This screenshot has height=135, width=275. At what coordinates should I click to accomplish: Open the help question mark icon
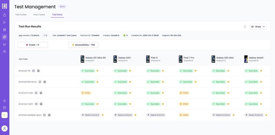tap(5, 108)
